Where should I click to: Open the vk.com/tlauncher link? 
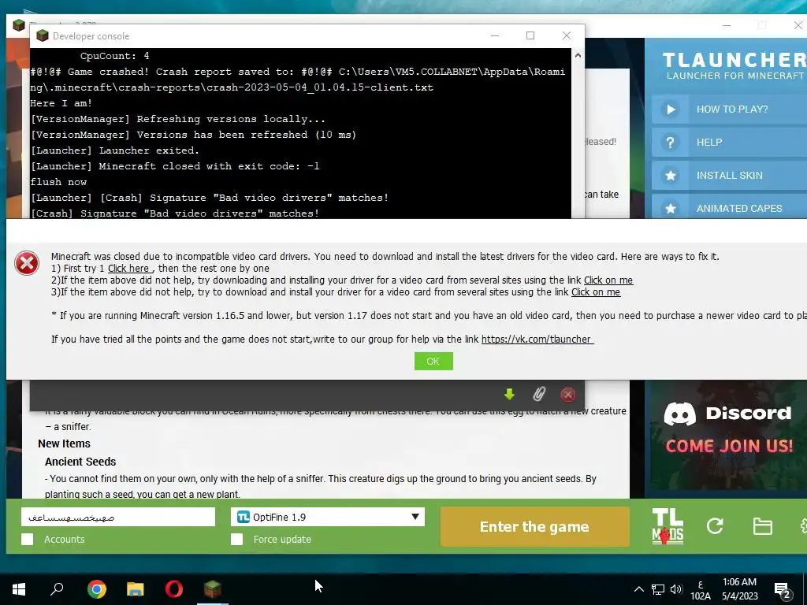tap(537, 339)
